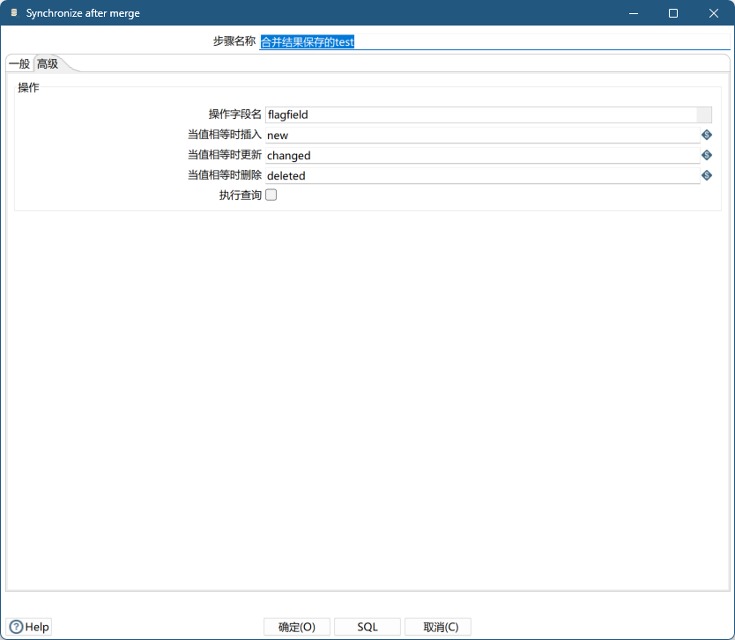
Task: Open Help with the question mark button
Action: tap(29, 627)
